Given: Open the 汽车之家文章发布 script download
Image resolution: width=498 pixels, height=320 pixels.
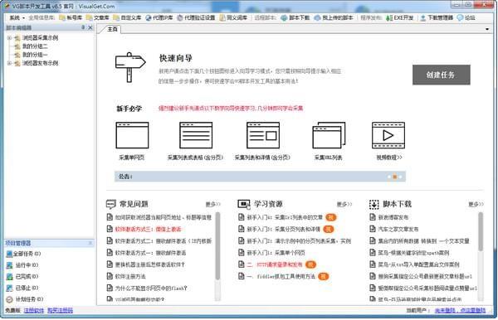Looking at the screenshot, I should (398, 229).
